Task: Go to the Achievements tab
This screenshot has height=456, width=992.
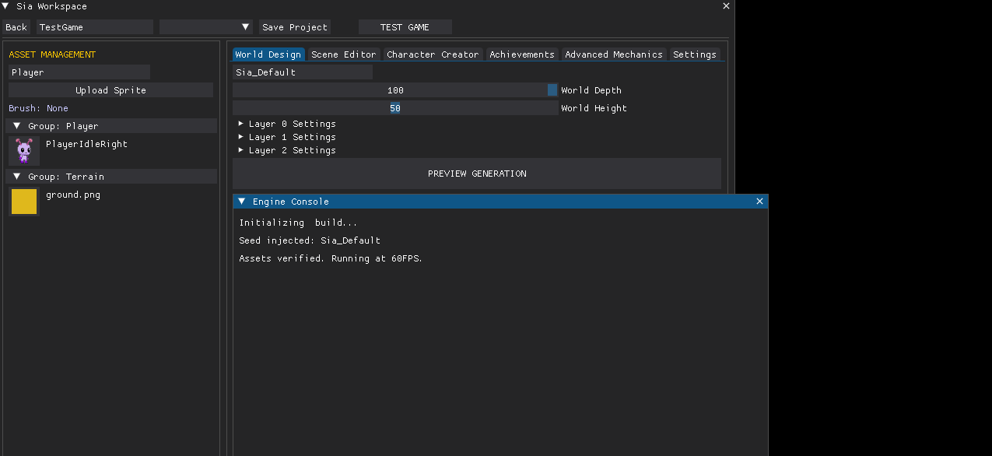Action: [x=521, y=54]
